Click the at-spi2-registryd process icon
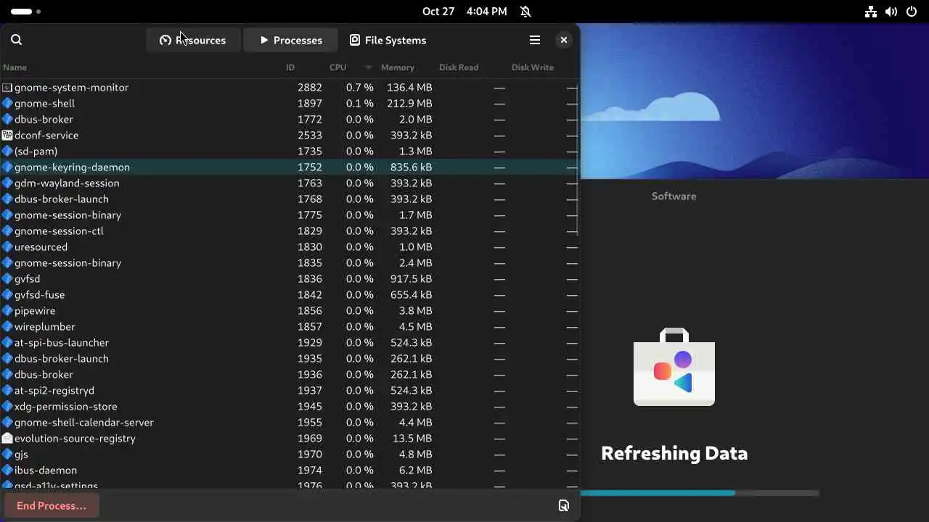 click(x=7, y=390)
